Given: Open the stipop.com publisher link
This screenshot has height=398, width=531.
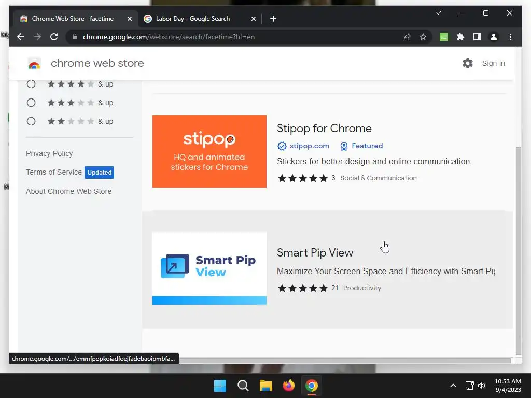Looking at the screenshot, I should (x=309, y=146).
